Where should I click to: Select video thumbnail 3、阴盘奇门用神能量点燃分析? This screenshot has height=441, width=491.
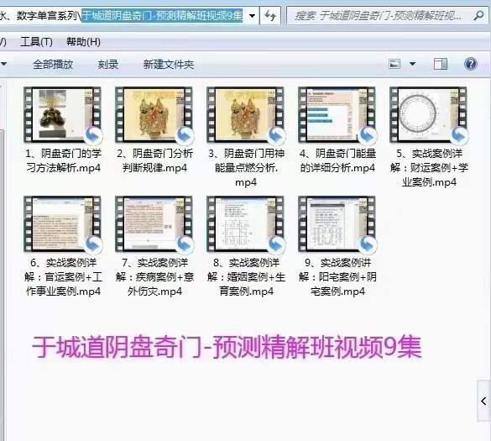(245, 115)
